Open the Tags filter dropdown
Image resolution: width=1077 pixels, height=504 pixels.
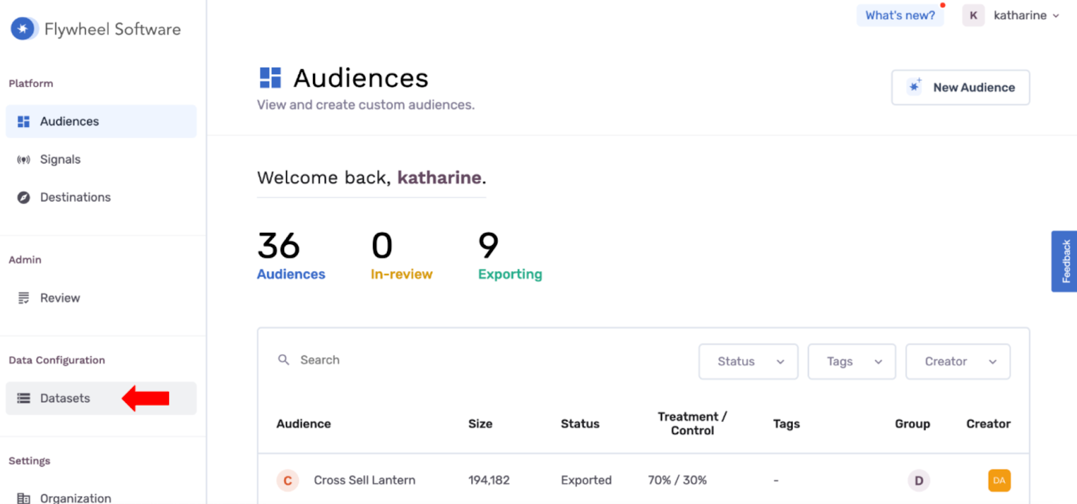pos(852,361)
